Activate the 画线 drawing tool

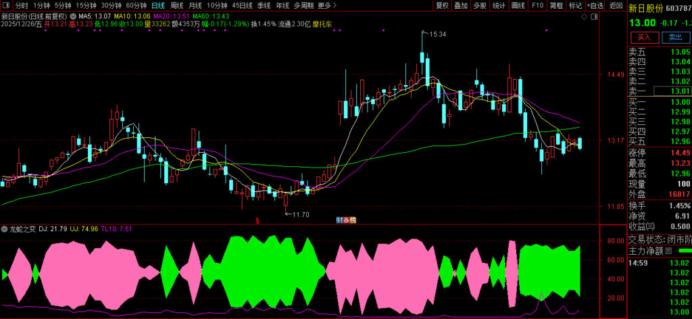pos(518,5)
